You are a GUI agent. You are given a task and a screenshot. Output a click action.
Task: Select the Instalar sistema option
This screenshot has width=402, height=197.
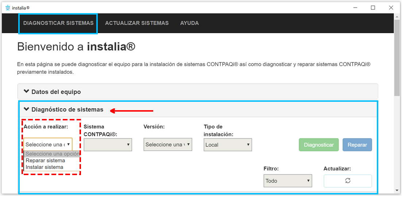pos(52,167)
